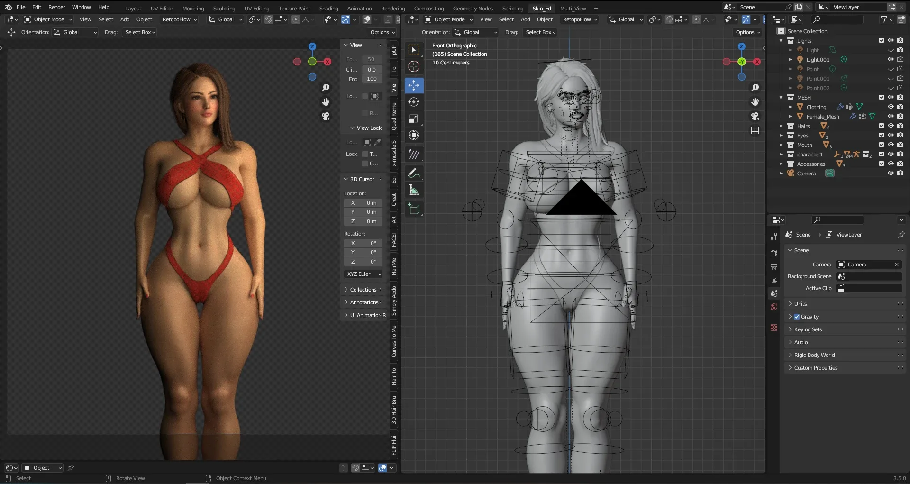910x484 pixels.
Task: Click the Blender logo icon
Action: 8,7
